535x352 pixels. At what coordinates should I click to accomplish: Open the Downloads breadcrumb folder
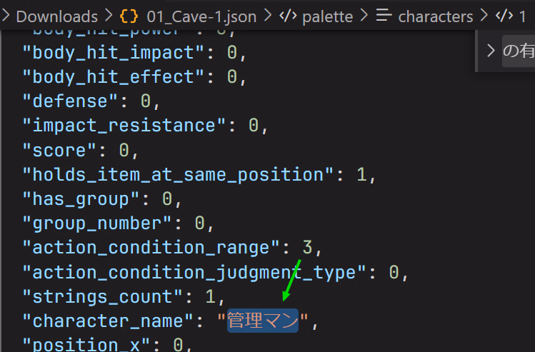pos(56,16)
